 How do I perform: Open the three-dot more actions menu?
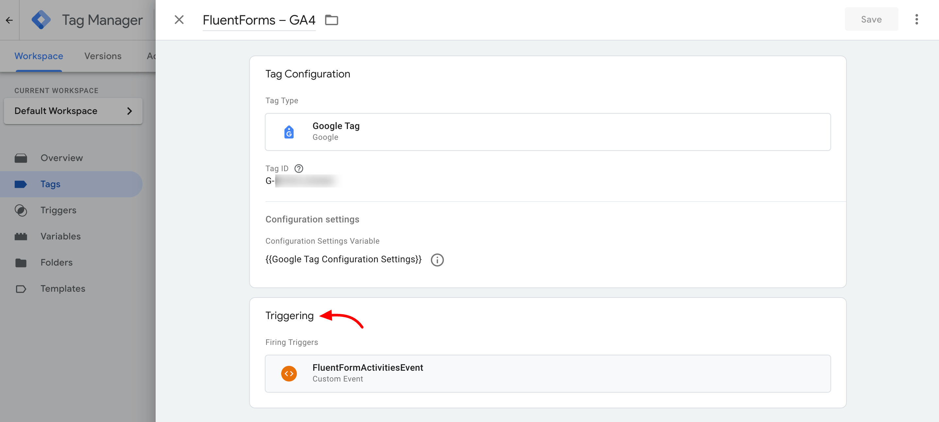[916, 20]
